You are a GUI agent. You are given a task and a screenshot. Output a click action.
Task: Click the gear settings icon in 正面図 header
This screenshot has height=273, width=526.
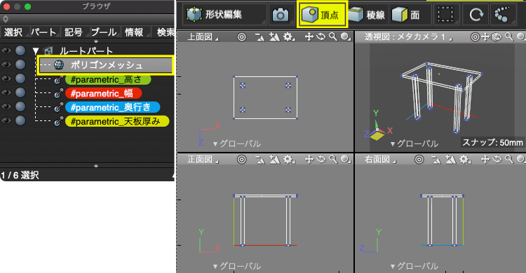[288, 159]
